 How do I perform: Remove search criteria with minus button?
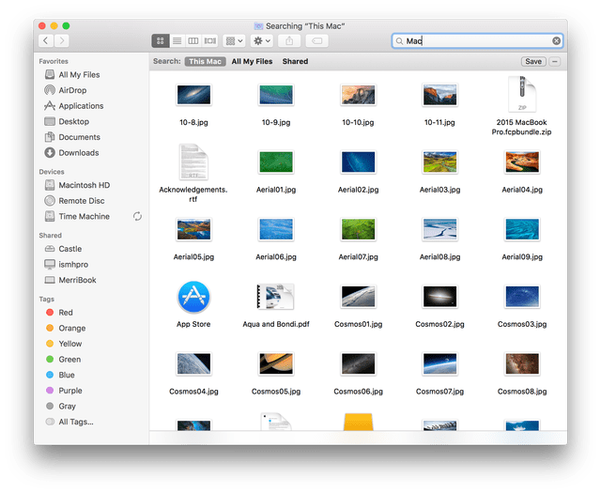[555, 61]
